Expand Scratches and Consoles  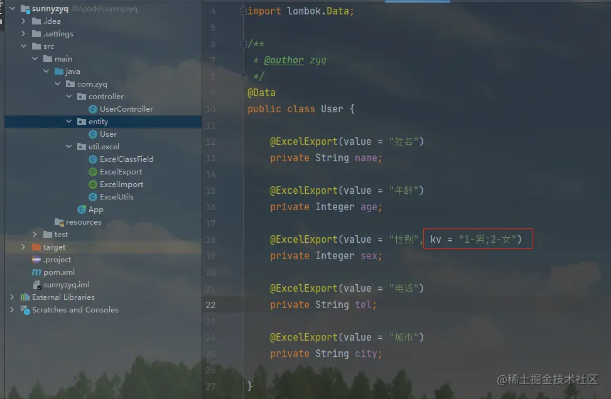pyautogui.click(x=12, y=309)
